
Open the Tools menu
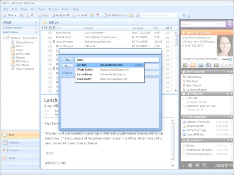coord(41,9)
